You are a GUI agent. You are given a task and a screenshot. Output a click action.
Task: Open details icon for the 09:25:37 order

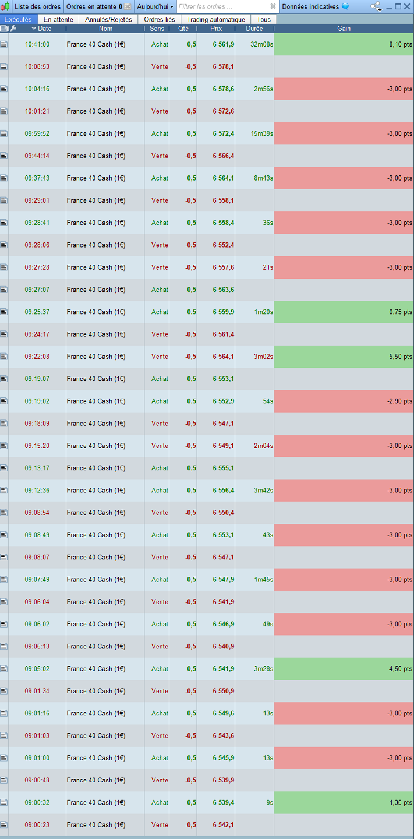click(x=4, y=312)
